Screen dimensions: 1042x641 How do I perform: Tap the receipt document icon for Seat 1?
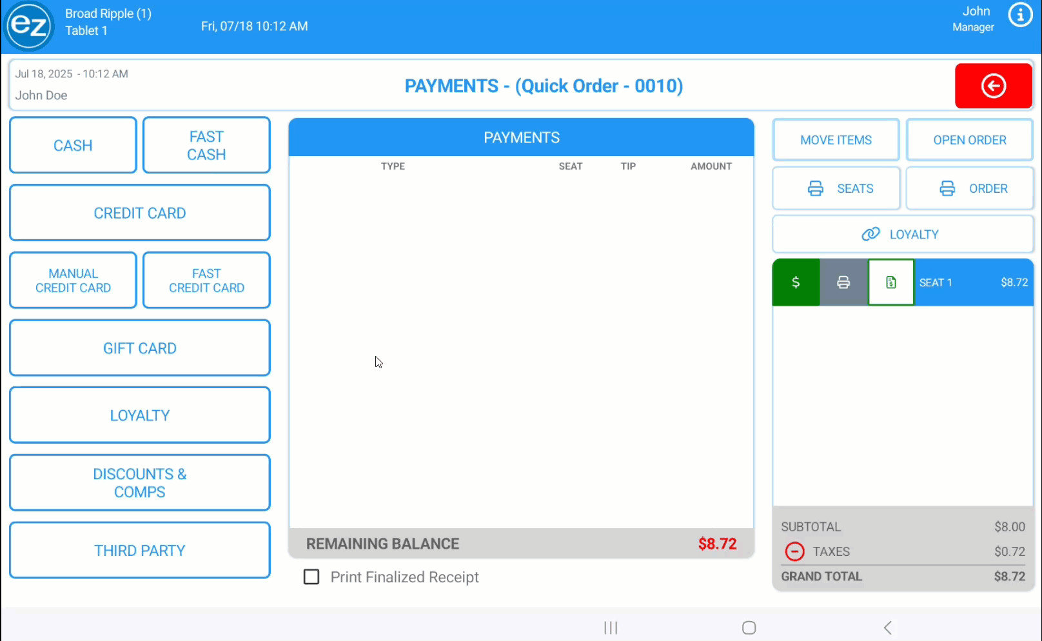[x=891, y=282]
